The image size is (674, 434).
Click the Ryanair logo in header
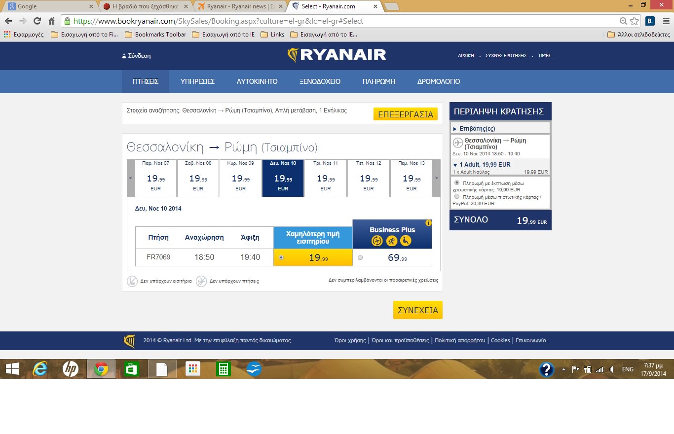[x=337, y=55]
